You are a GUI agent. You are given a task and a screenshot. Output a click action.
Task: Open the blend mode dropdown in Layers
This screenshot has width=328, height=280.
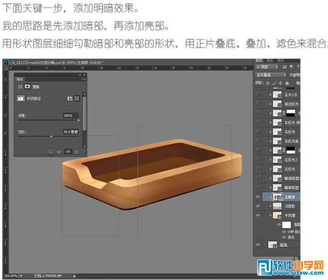coord(270,75)
